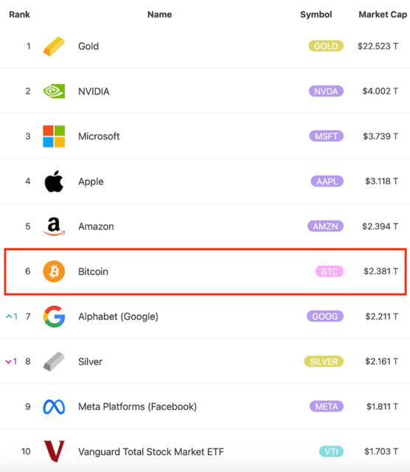Screen dimensions: 410x472
Task: Click the VTI symbol badge
Action: point(331,451)
